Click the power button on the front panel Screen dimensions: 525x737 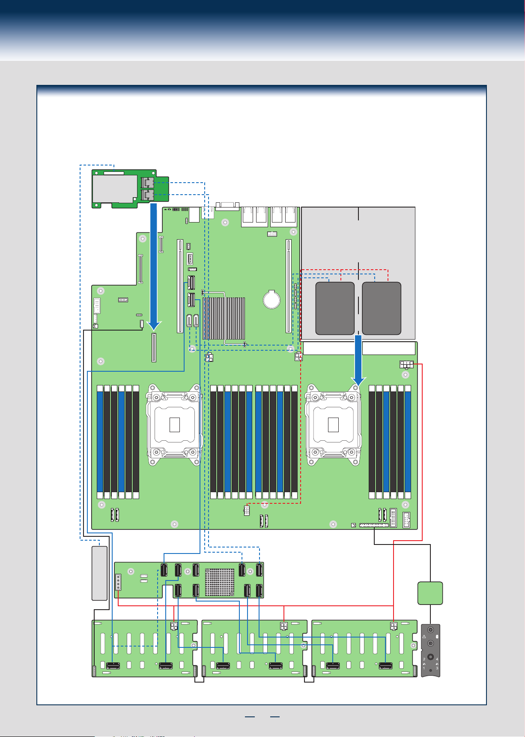tap(430, 630)
